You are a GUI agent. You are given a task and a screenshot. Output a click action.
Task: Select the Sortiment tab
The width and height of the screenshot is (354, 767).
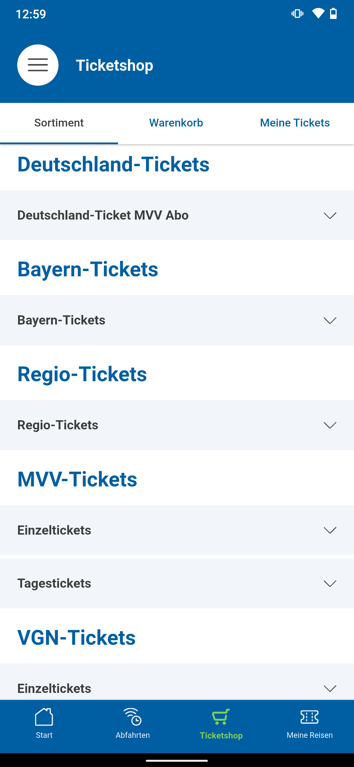point(59,123)
